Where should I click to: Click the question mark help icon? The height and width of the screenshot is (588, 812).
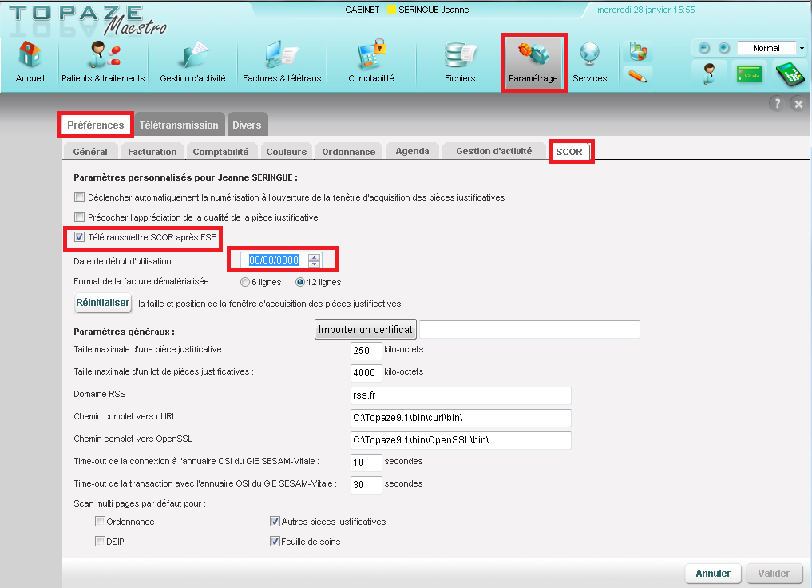pyautogui.click(x=777, y=104)
